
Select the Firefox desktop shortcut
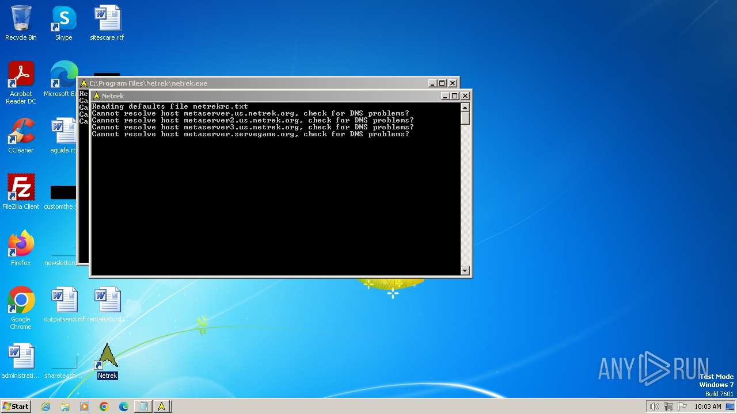21,248
